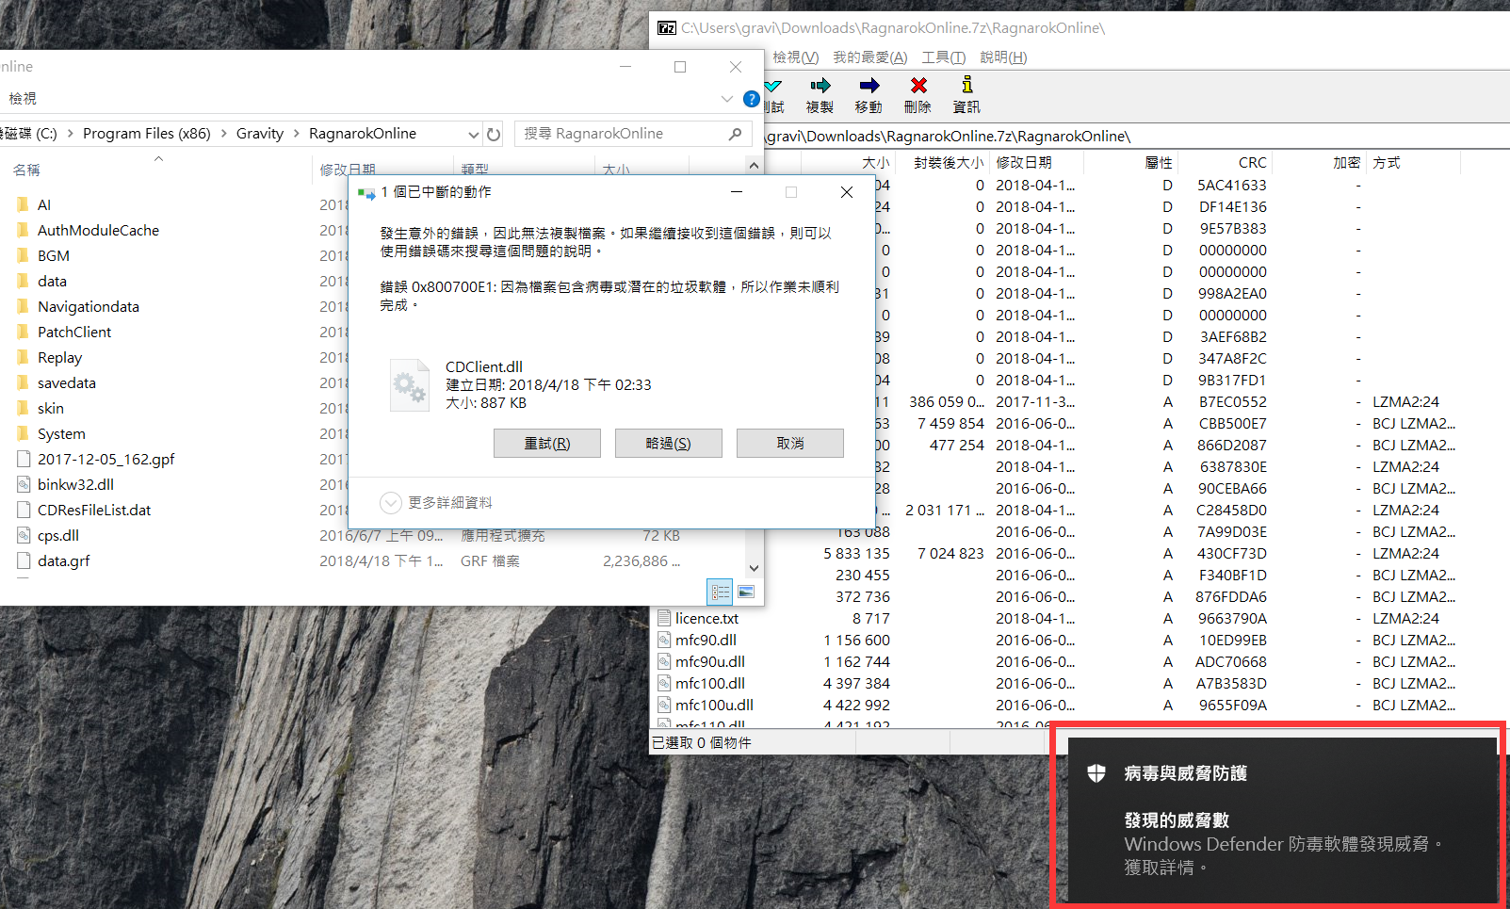Open 7-Zip Tools (工具) menu
Image resolution: width=1510 pixels, height=909 pixels.
943,57
